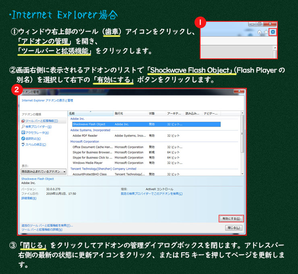Image resolution: width=298 pixels, height=274 pixels.
Task: Click the 2019年11月1日、17:50 file date
Action: [61, 193]
